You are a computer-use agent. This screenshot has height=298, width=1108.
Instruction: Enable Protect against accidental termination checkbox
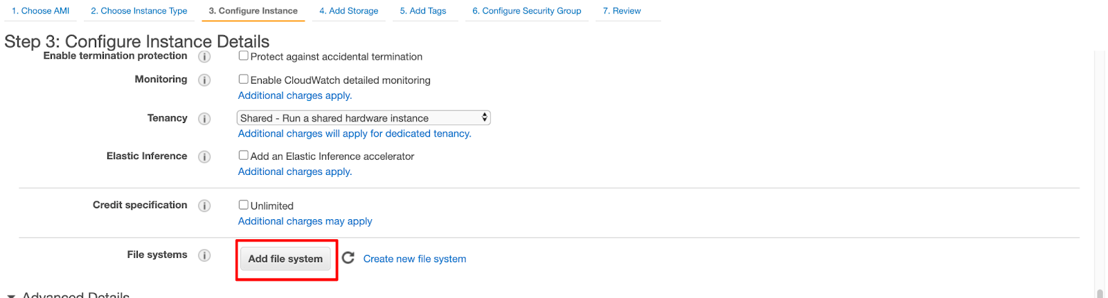point(244,56)
